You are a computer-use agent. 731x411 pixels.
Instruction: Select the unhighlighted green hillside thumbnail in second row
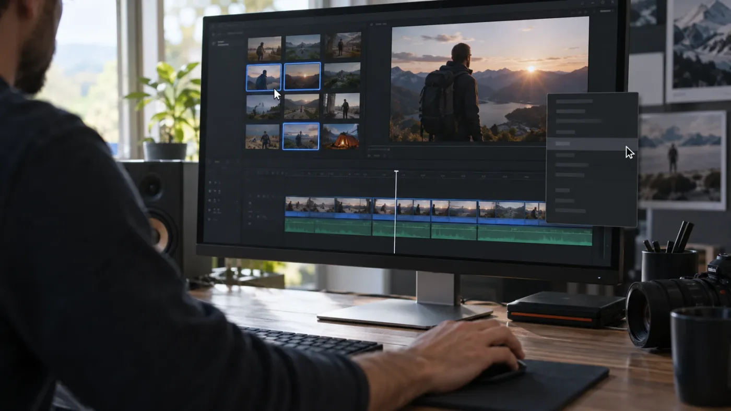point(341,76)
